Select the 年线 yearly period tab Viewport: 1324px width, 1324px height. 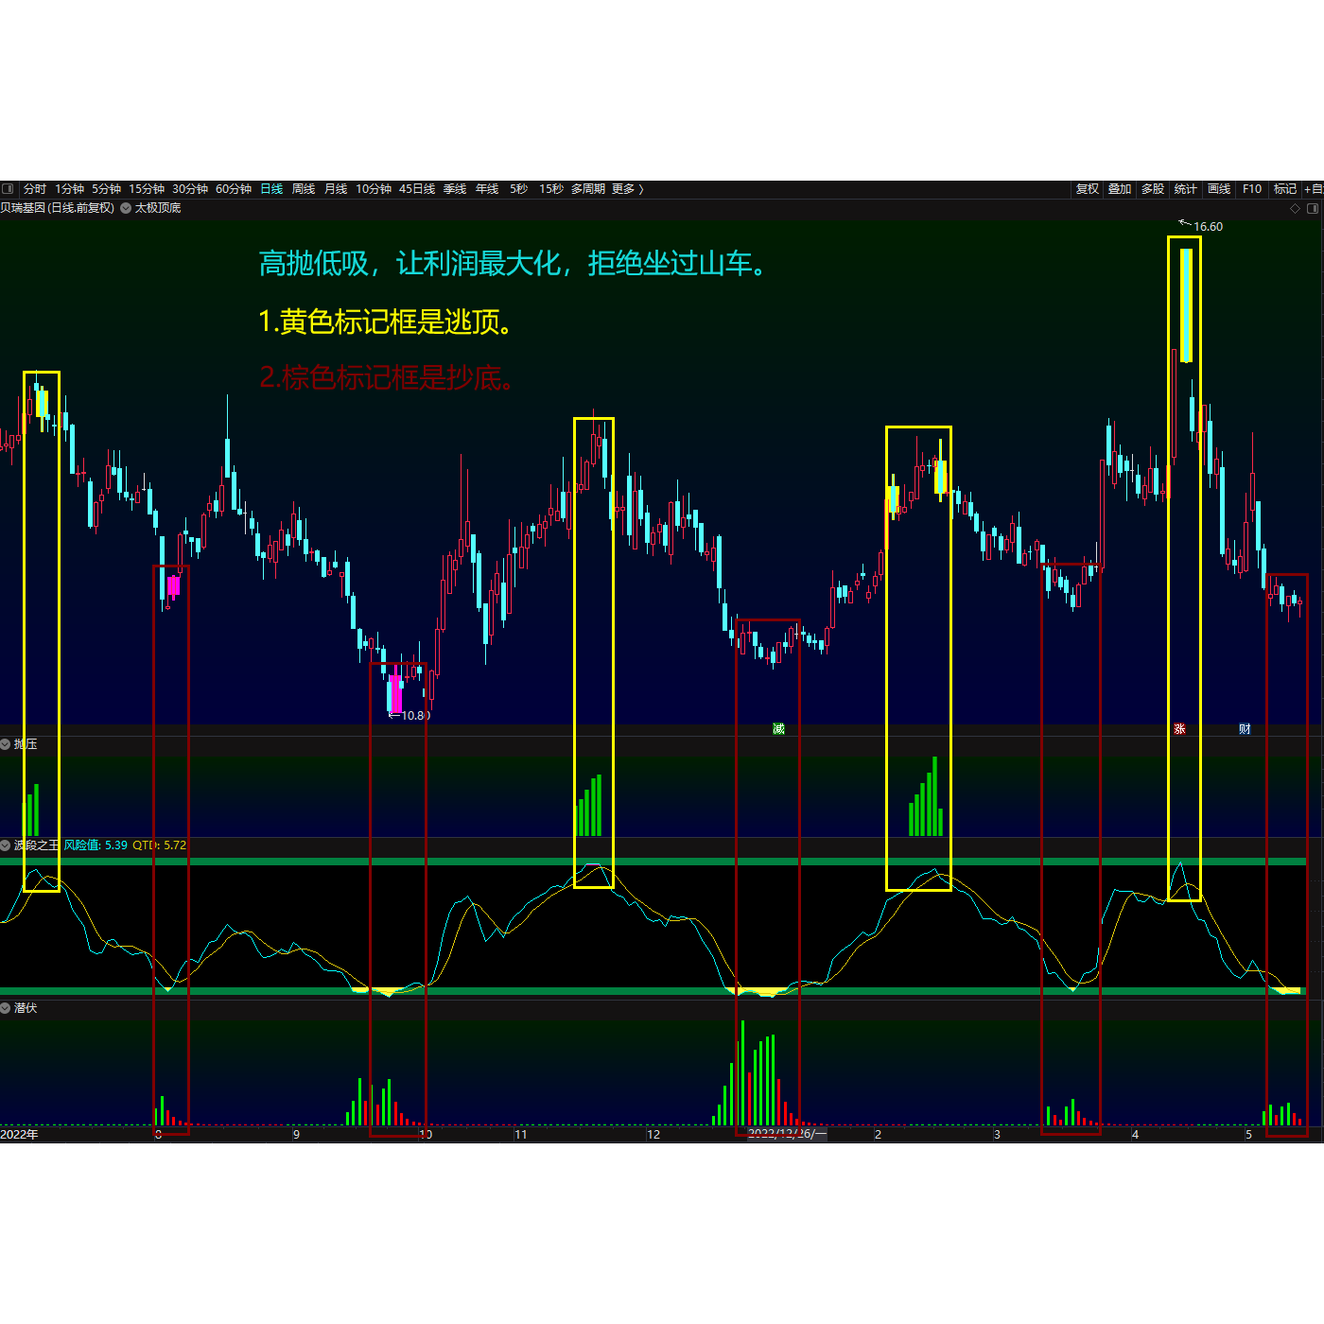[x=487, y=189]
